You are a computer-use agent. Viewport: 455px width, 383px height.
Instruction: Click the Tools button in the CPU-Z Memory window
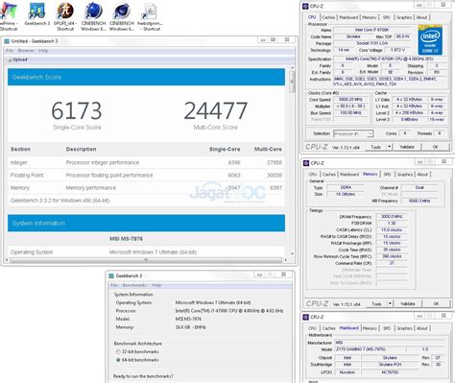click(376, 303)
